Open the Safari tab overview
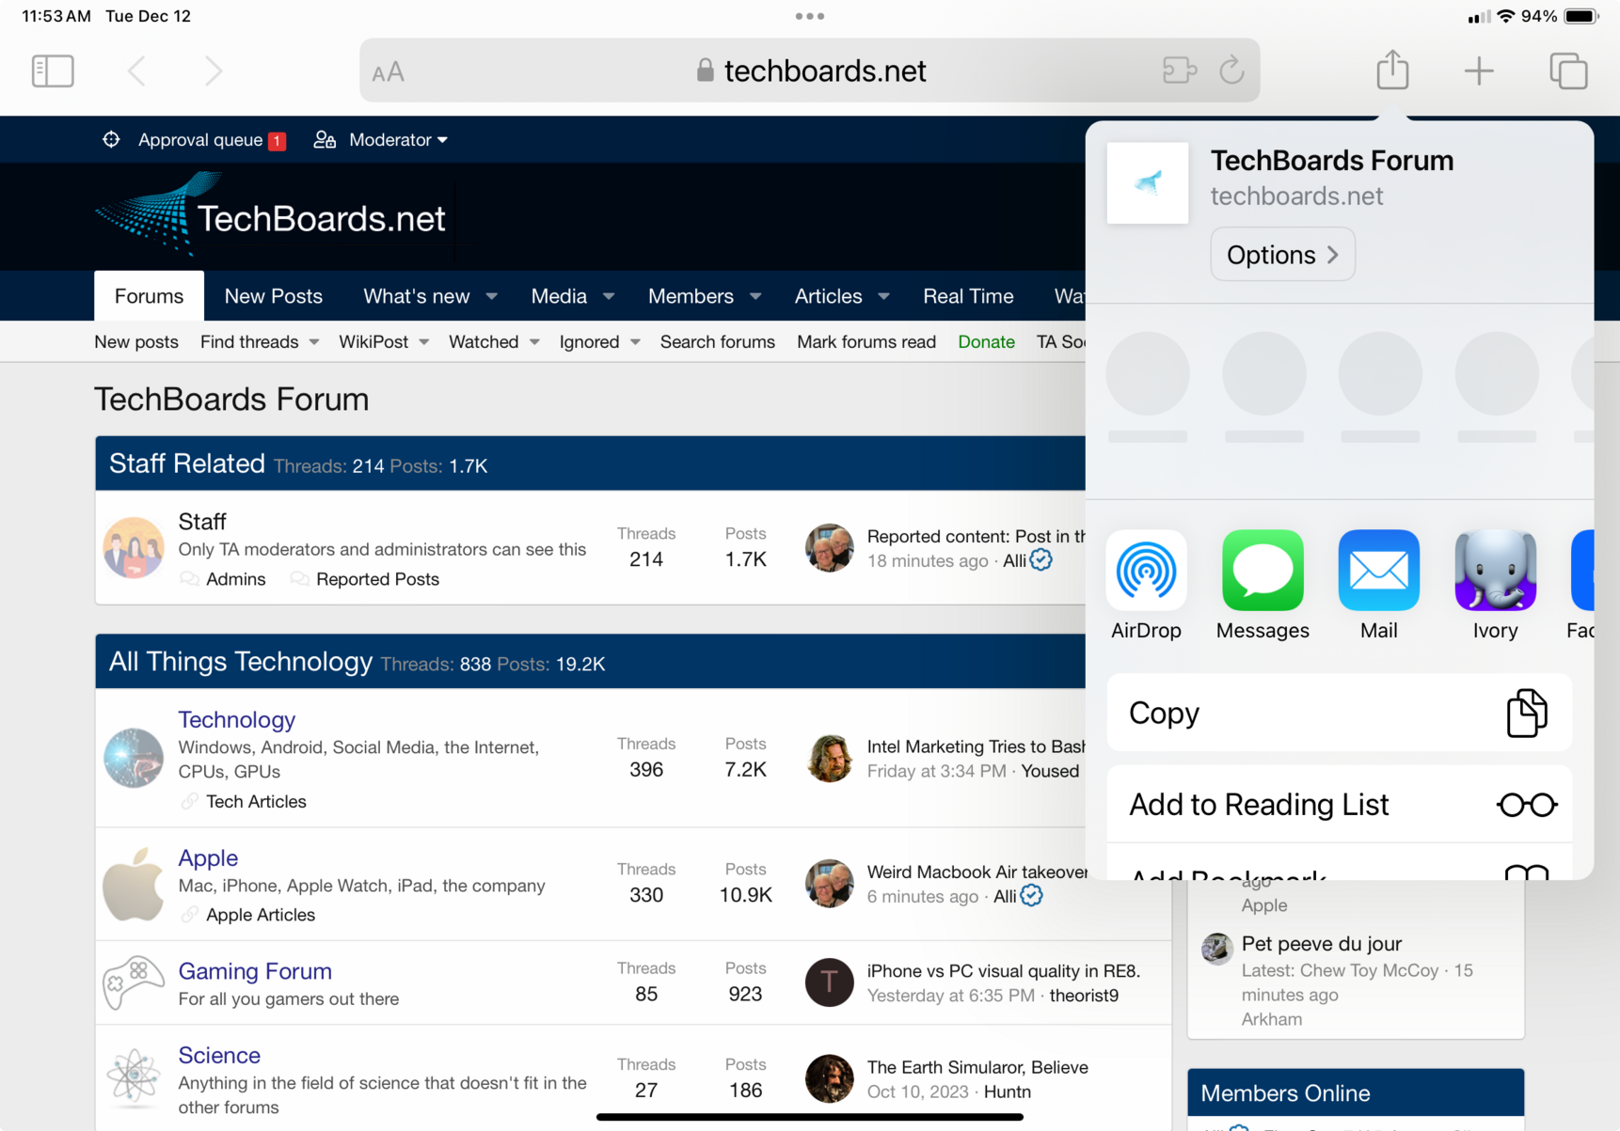Image resolution: width=1620 pixels, height=1131 pixels. pyautogui.click(x=1567, y=71)
